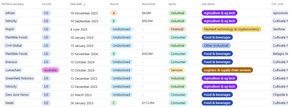Click the Australia country tag
The width and height of the screenshot is (290, 107).
[50, 70]
